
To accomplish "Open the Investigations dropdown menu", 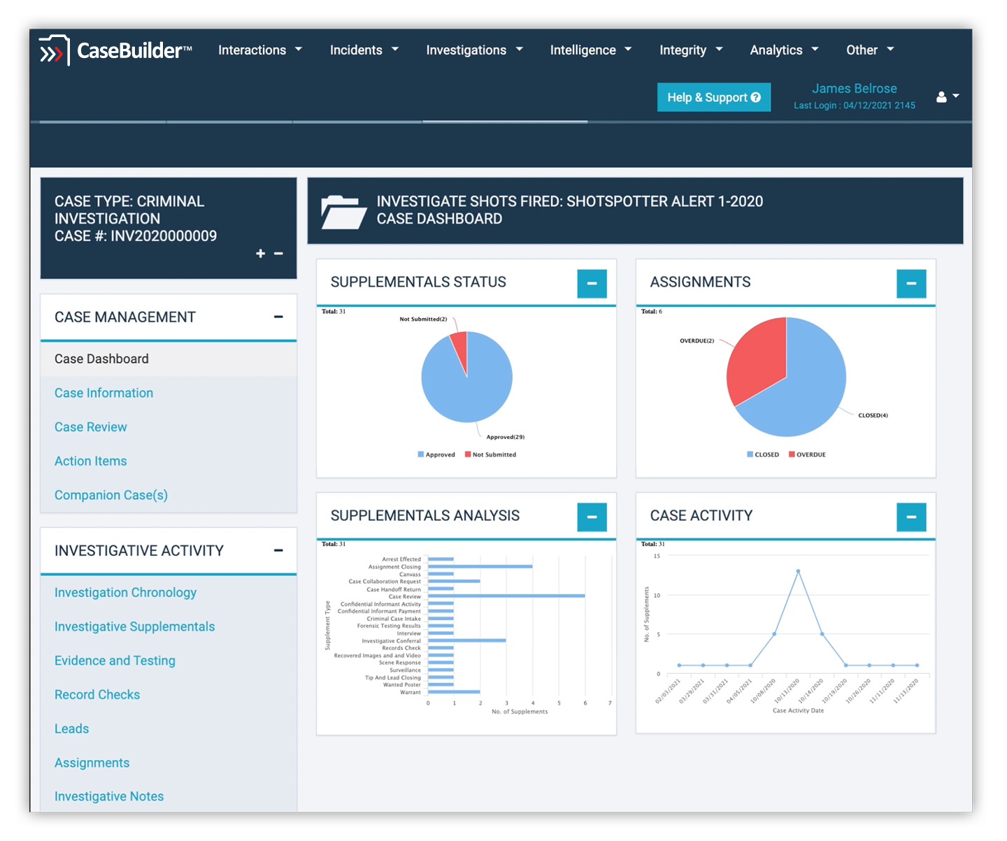I will click(x=474, y=50).
